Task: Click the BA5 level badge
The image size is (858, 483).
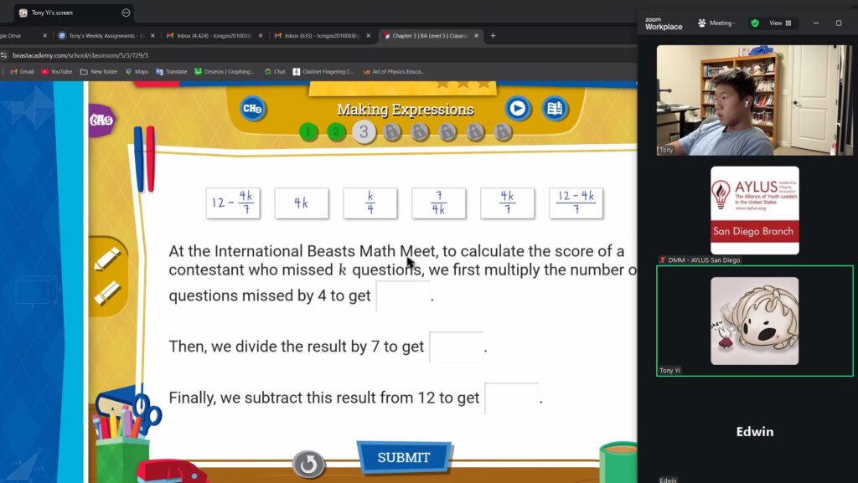Action: (101, 120)
